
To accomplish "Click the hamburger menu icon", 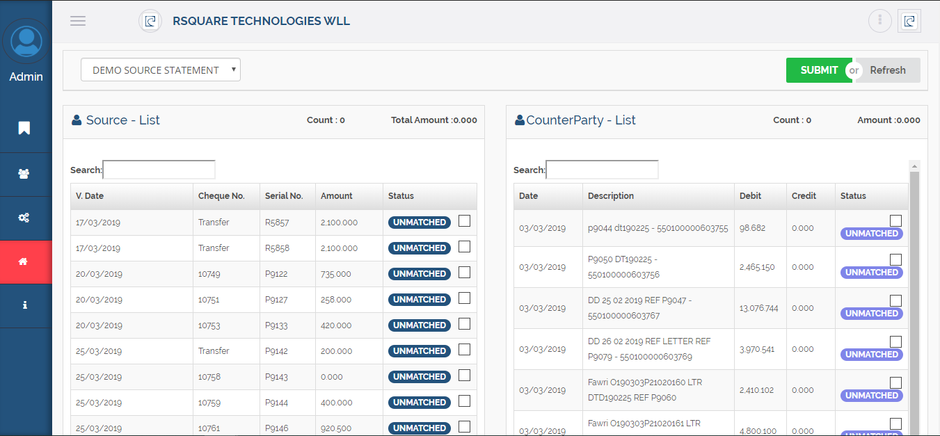I will point(78,21).
